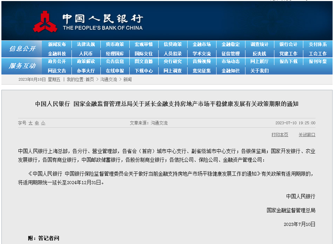Navigate to the 反洗钱 section
The height and width of the screenshot is (244, 334).
click(x=259, y=54)
